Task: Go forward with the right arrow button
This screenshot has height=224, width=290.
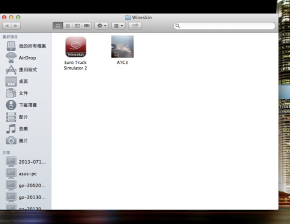Action: point(15,25)
